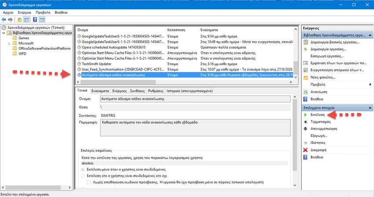Click the Τερματισμός stop icon
The width and height of the screenshot is (374, 197).
(x=305, y=122)
